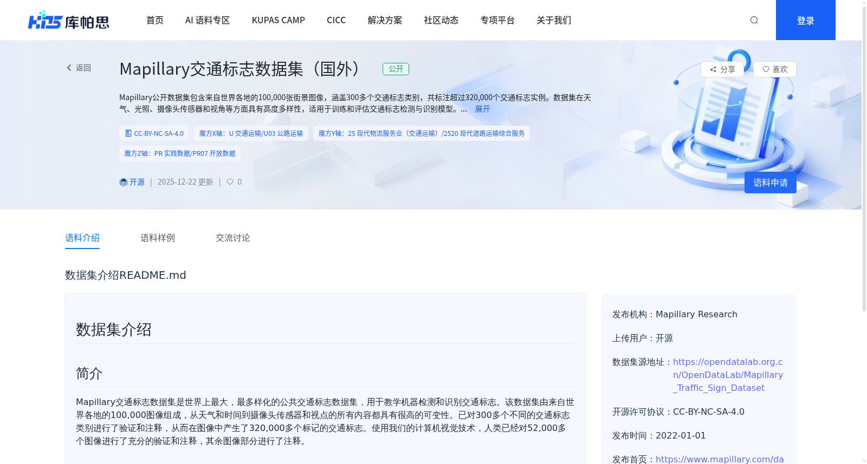Open the 社区动态 menu
Viewport: 867px width, 464px height.
coord(441,20)
